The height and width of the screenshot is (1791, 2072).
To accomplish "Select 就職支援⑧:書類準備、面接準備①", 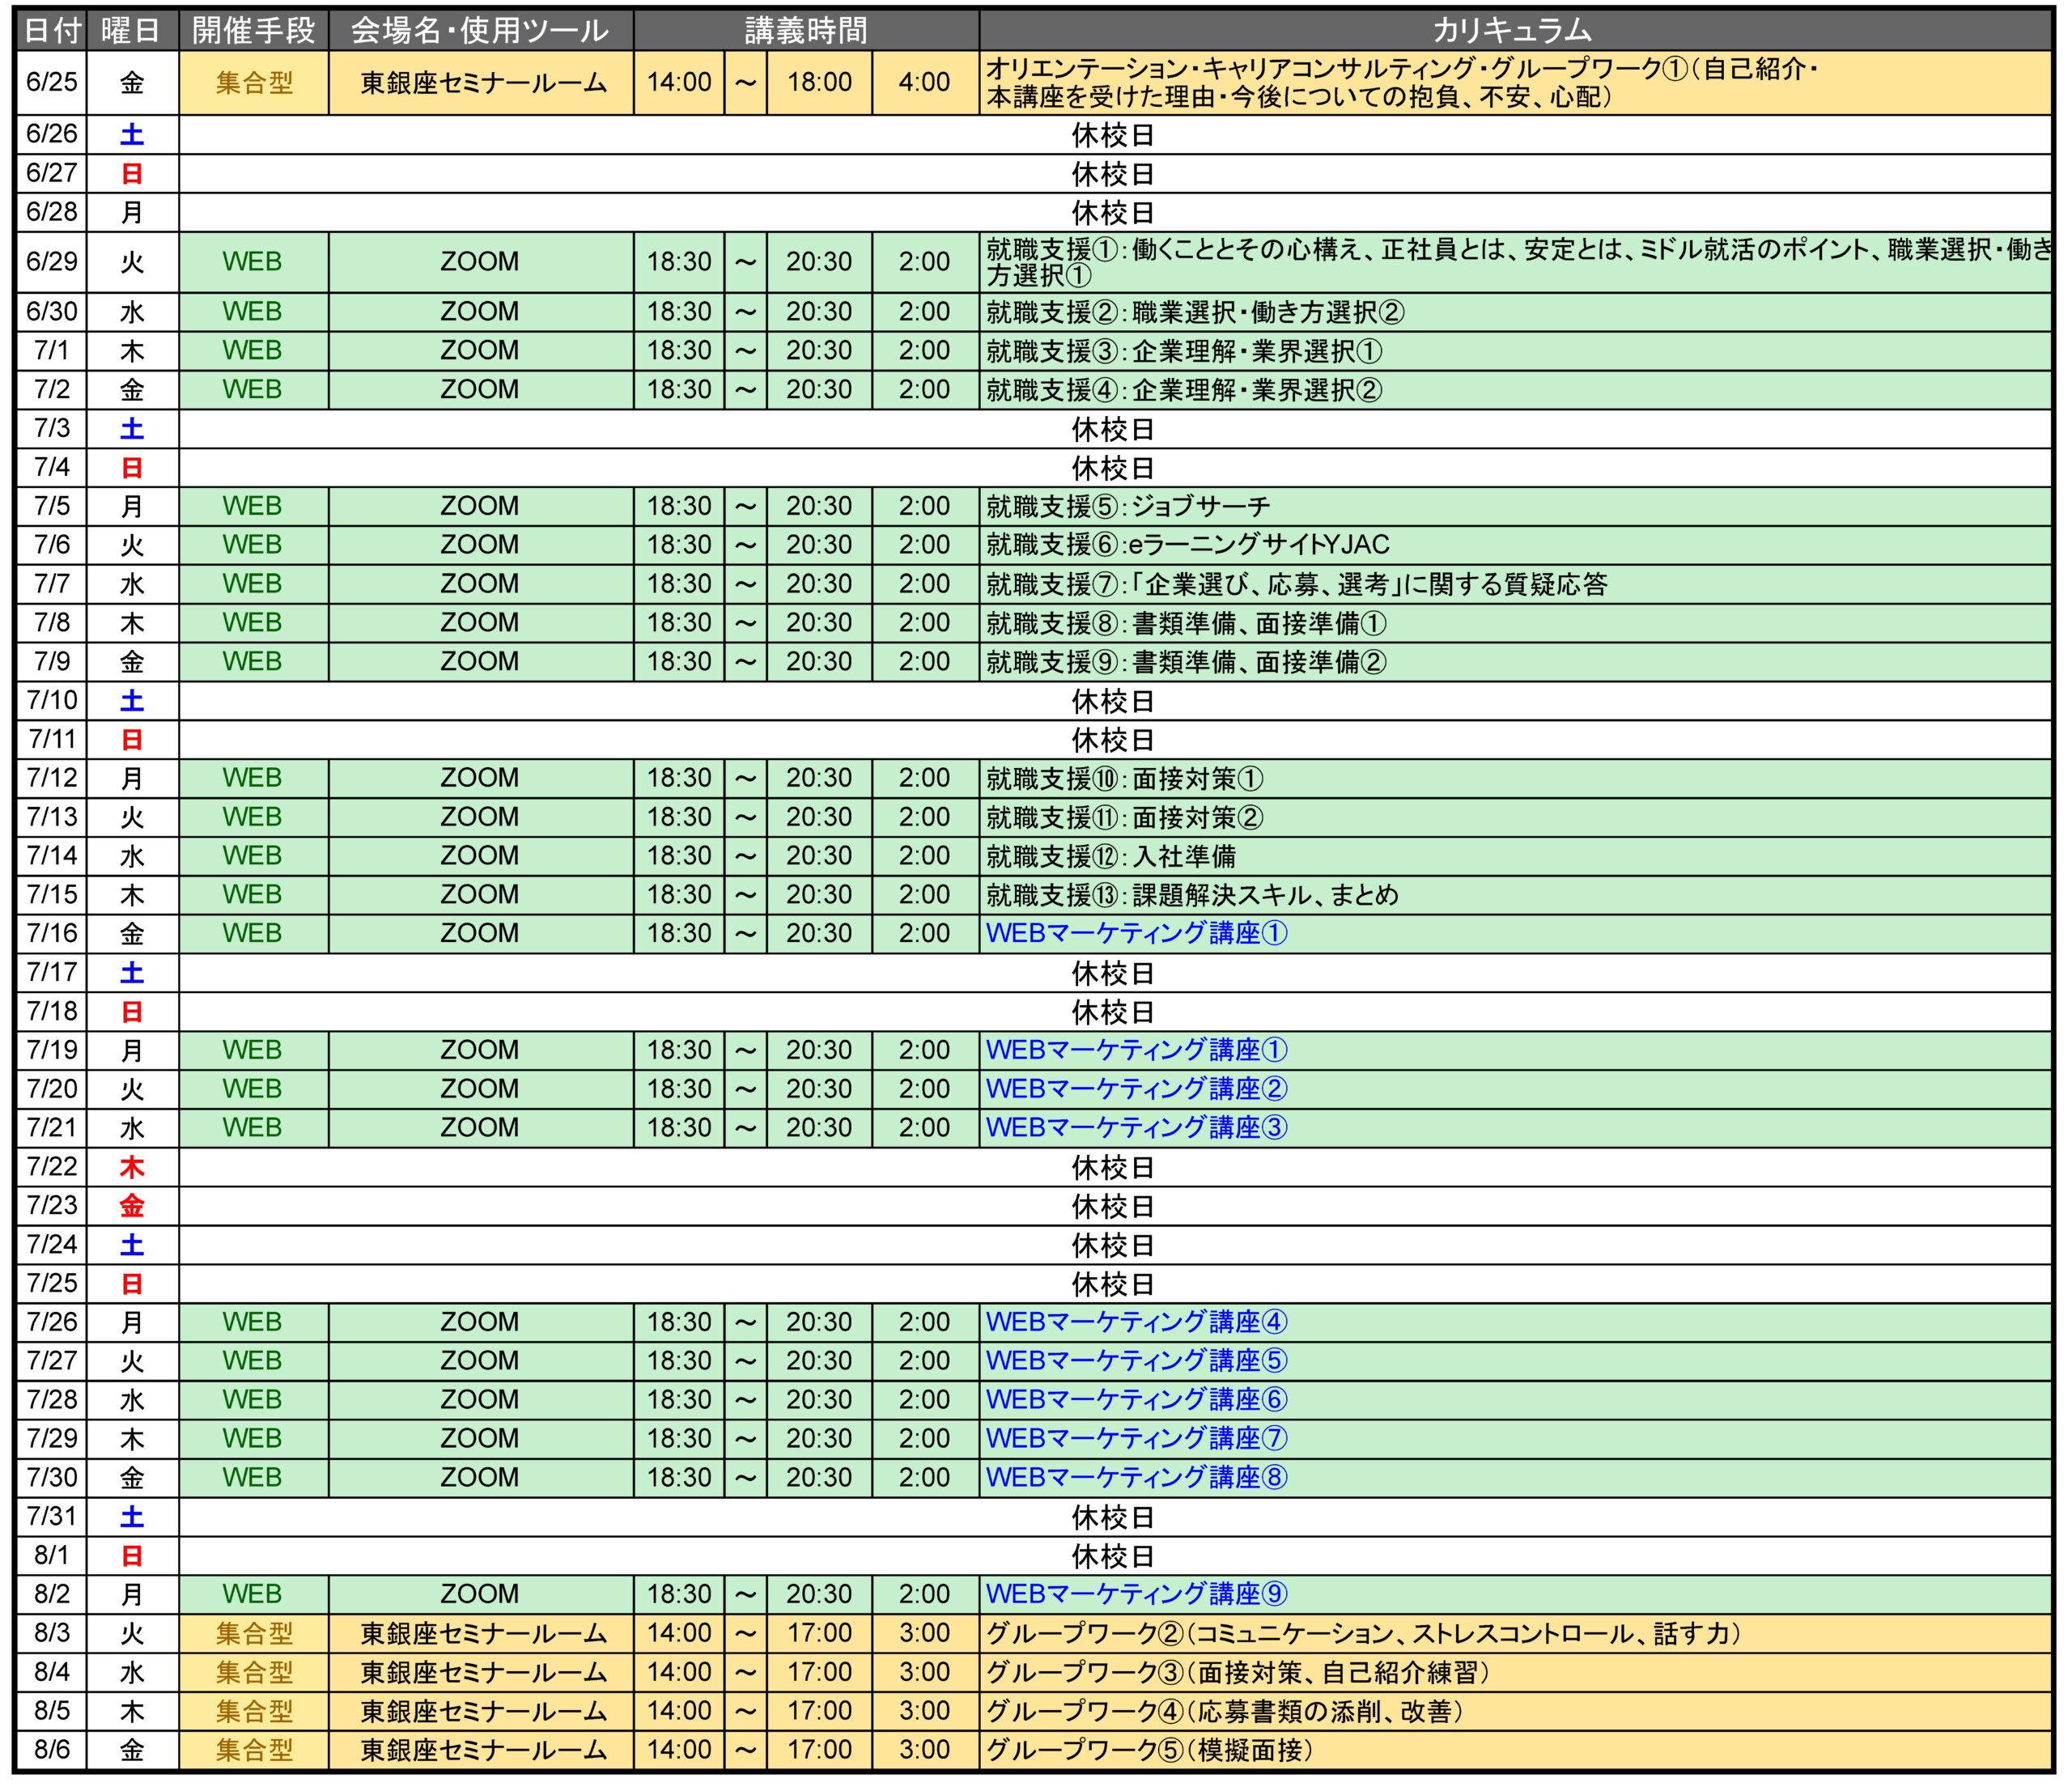I will click(1186, 623).
